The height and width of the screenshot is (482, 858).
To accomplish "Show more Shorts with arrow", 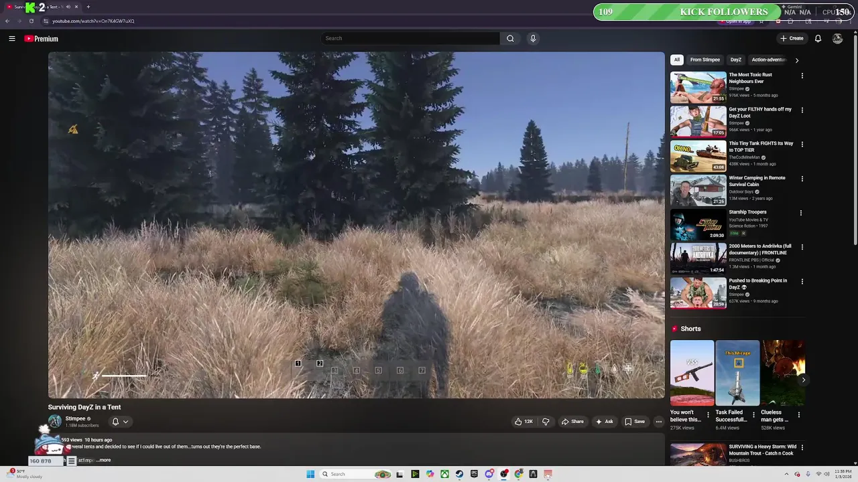I will tap(803, 380).
